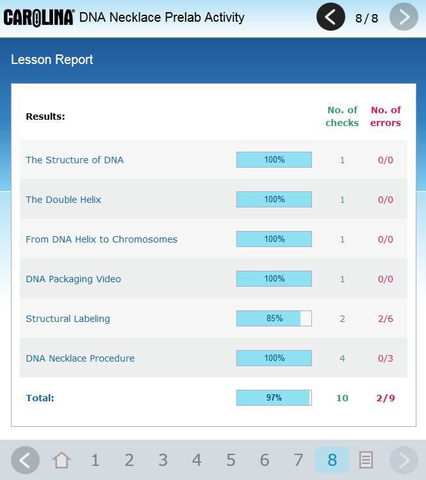Navigate to page 3

click(x=163, y=460)
